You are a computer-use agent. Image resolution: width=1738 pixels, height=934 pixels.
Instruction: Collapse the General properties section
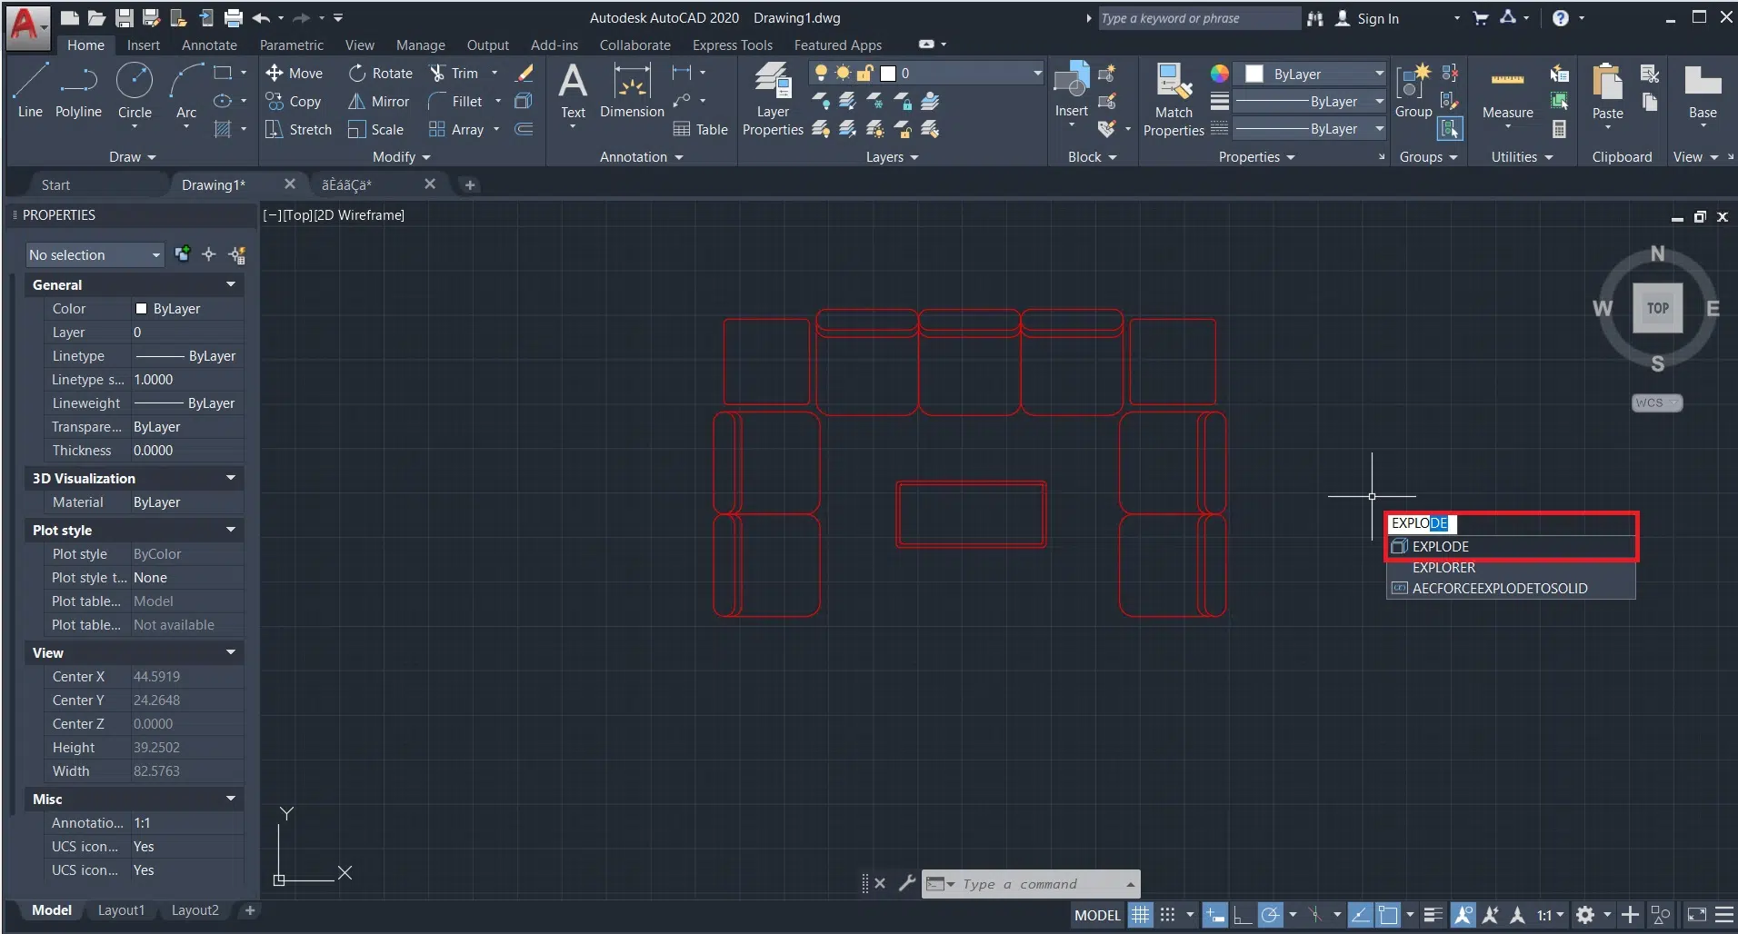coord(231,285)
